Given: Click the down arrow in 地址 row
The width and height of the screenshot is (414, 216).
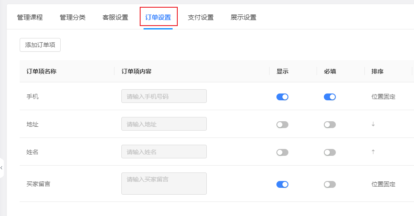Looking at the screenshot, I should (373, 124).
